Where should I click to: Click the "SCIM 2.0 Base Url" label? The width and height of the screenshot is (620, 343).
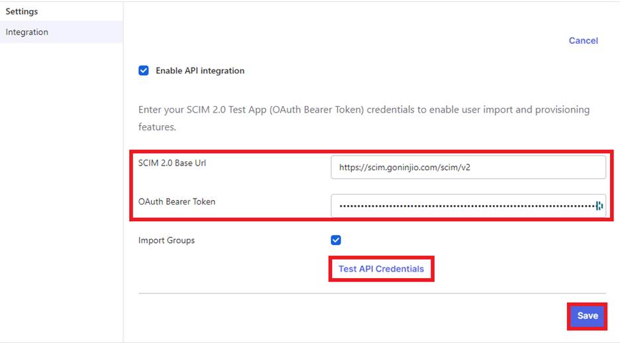coord(172,163)
